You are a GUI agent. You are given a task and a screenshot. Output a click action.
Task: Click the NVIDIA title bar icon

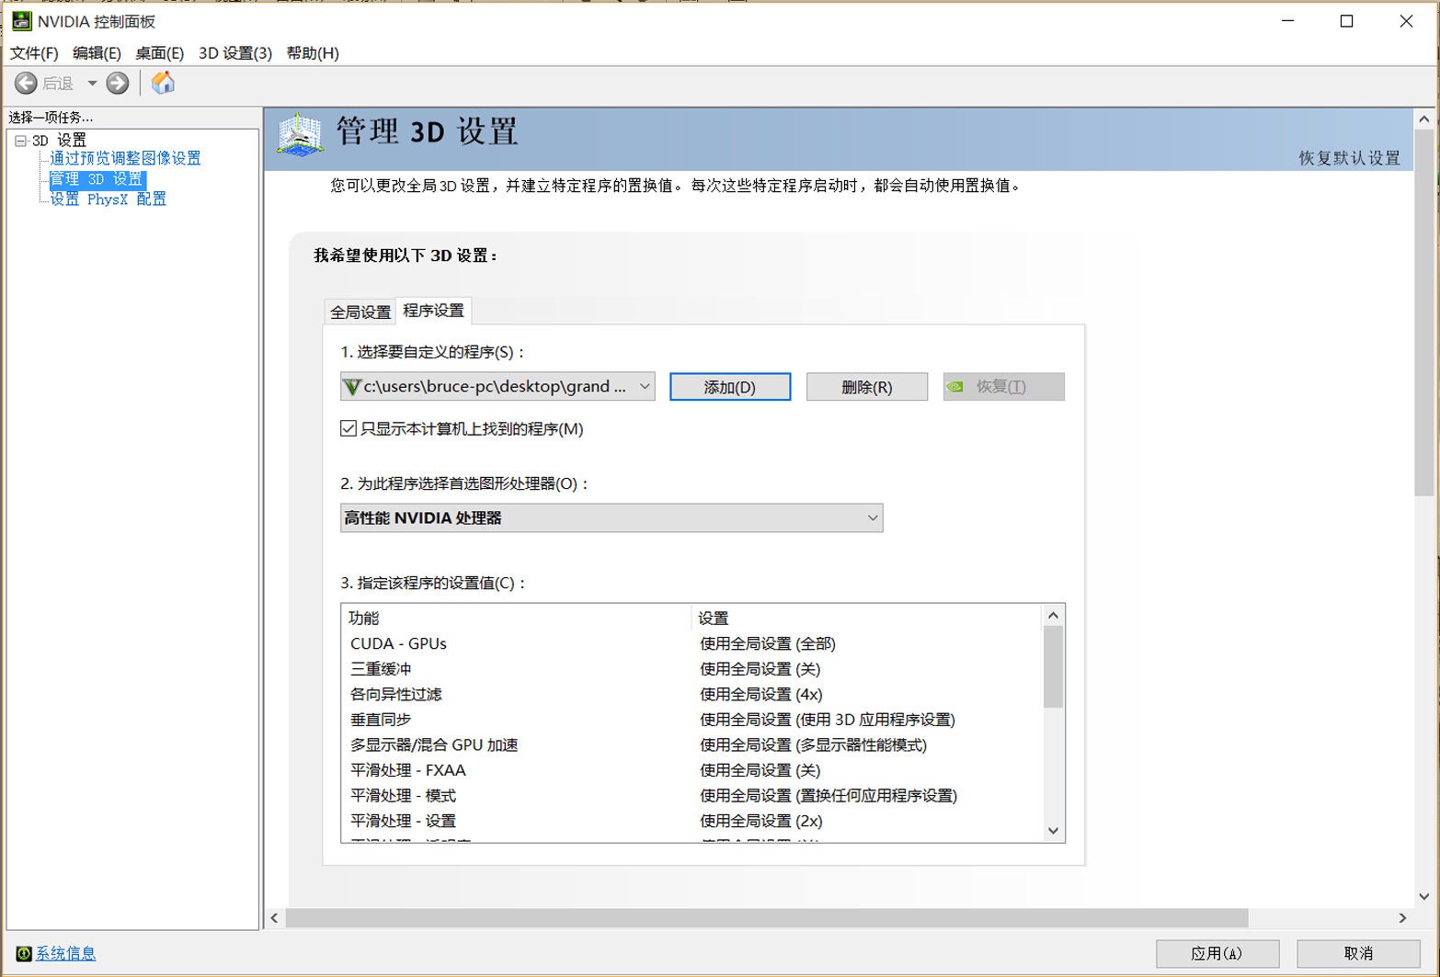21,20
